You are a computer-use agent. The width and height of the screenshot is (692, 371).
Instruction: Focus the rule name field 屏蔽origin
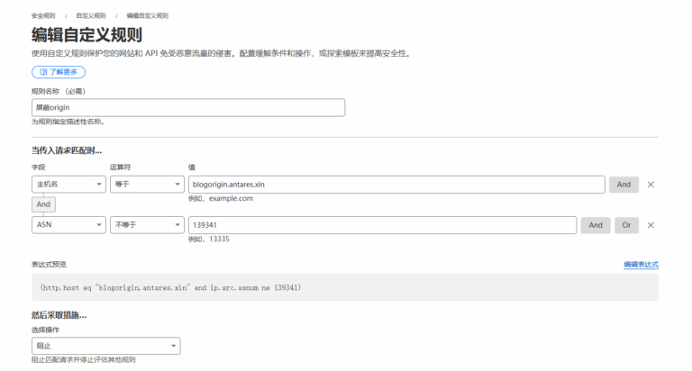point(188,107)
